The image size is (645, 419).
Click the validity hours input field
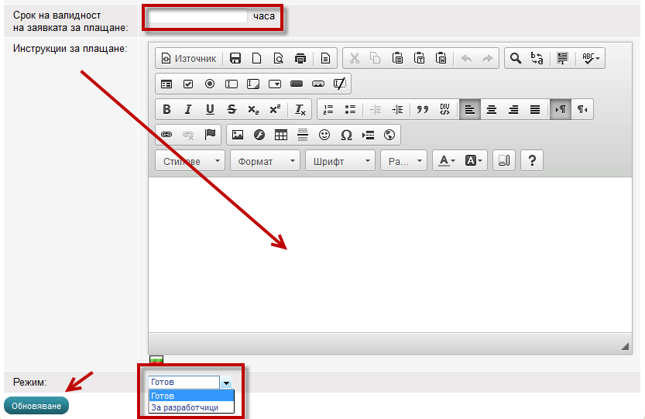[x=197, y=16]
